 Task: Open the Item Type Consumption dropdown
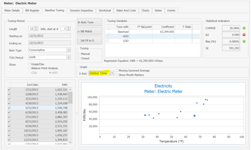(x=69, y=50)
